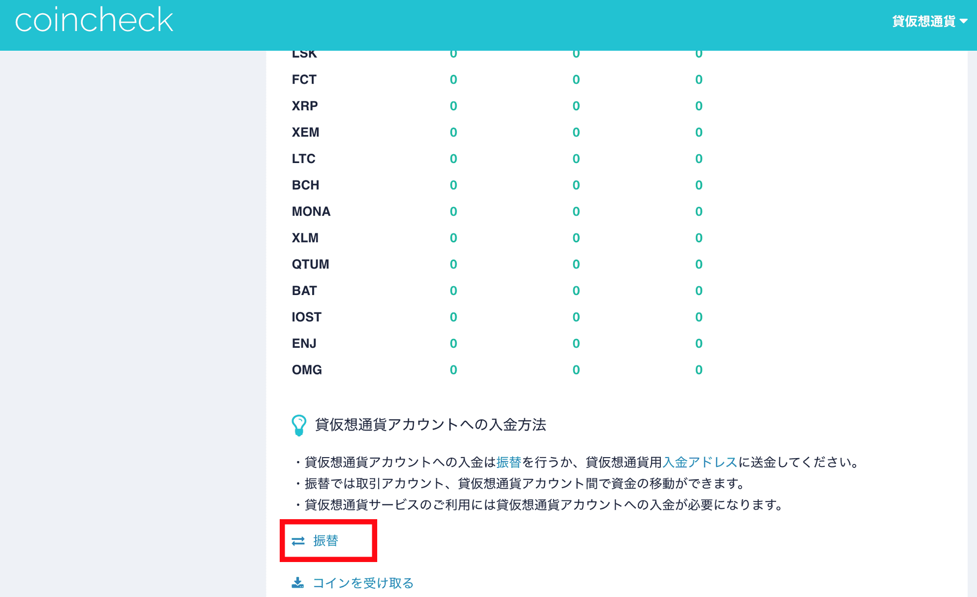Click the コインを受け取る link
This screenshot has height=597, width=977.
[x=363, y=583]
